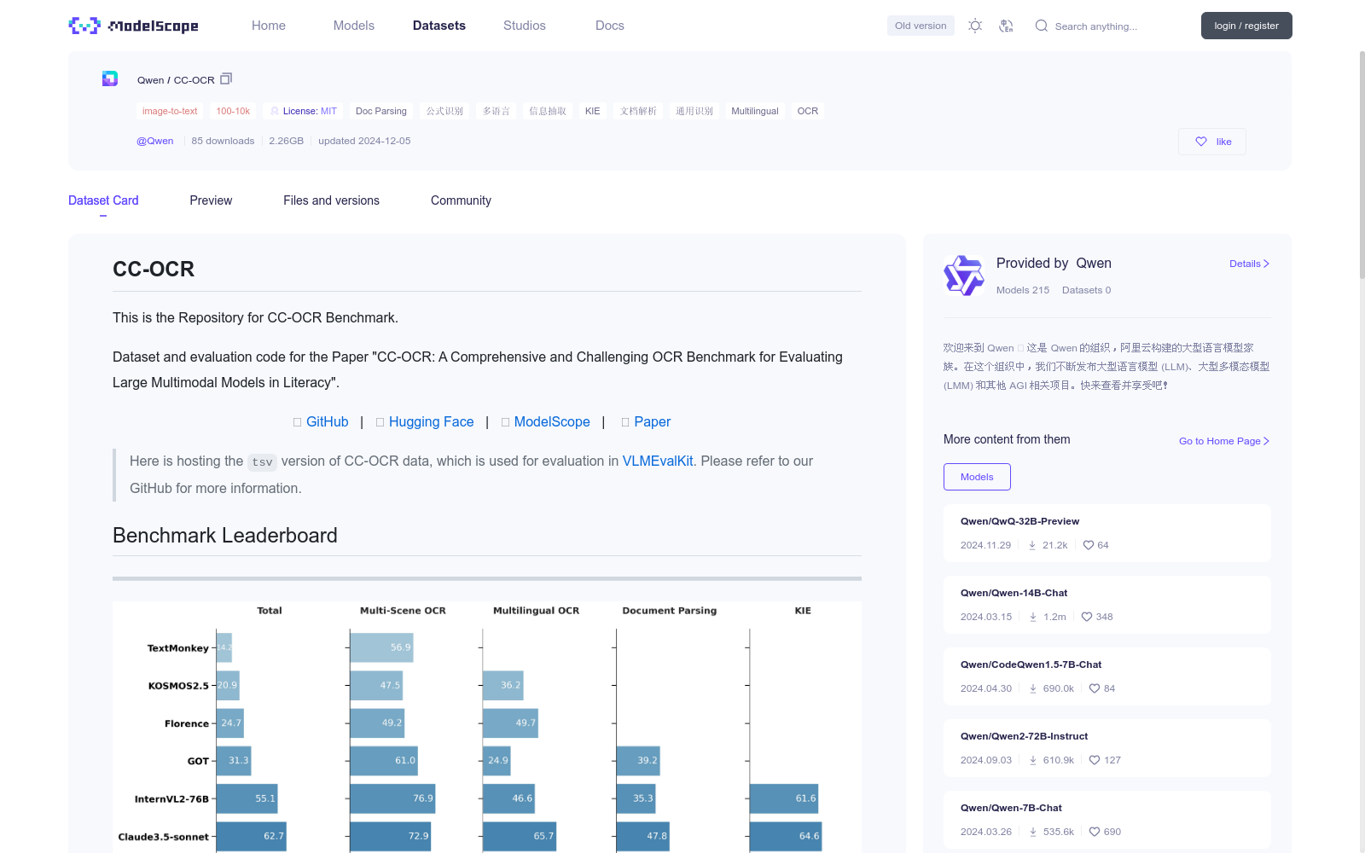
Task: Open the Studios navigation item
Action: click(x=525, y=26)
